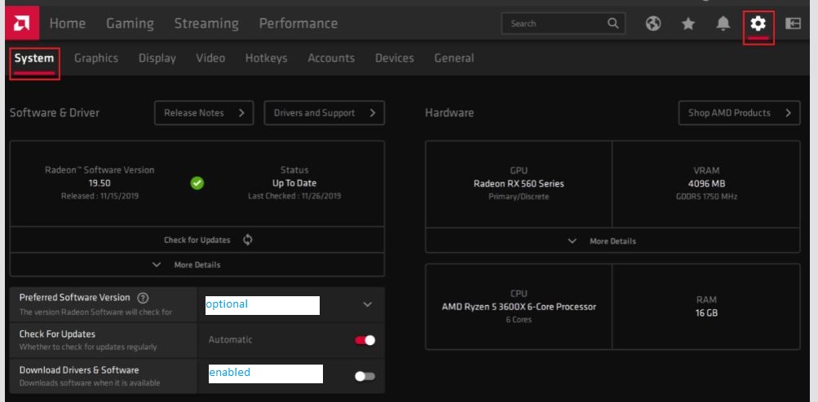Screen dimensions: 818x402
Task: Click the 'Automatic' label in Check For Updates
Action: click(231, 339)
